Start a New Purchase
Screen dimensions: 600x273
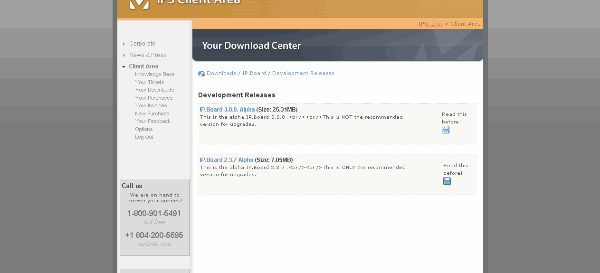coord(152,113)
